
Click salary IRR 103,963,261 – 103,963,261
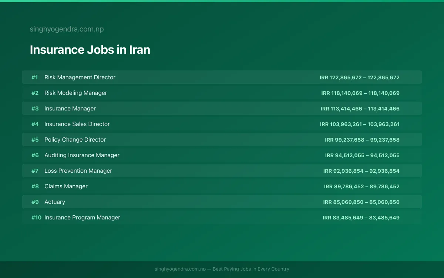[360, 124]
